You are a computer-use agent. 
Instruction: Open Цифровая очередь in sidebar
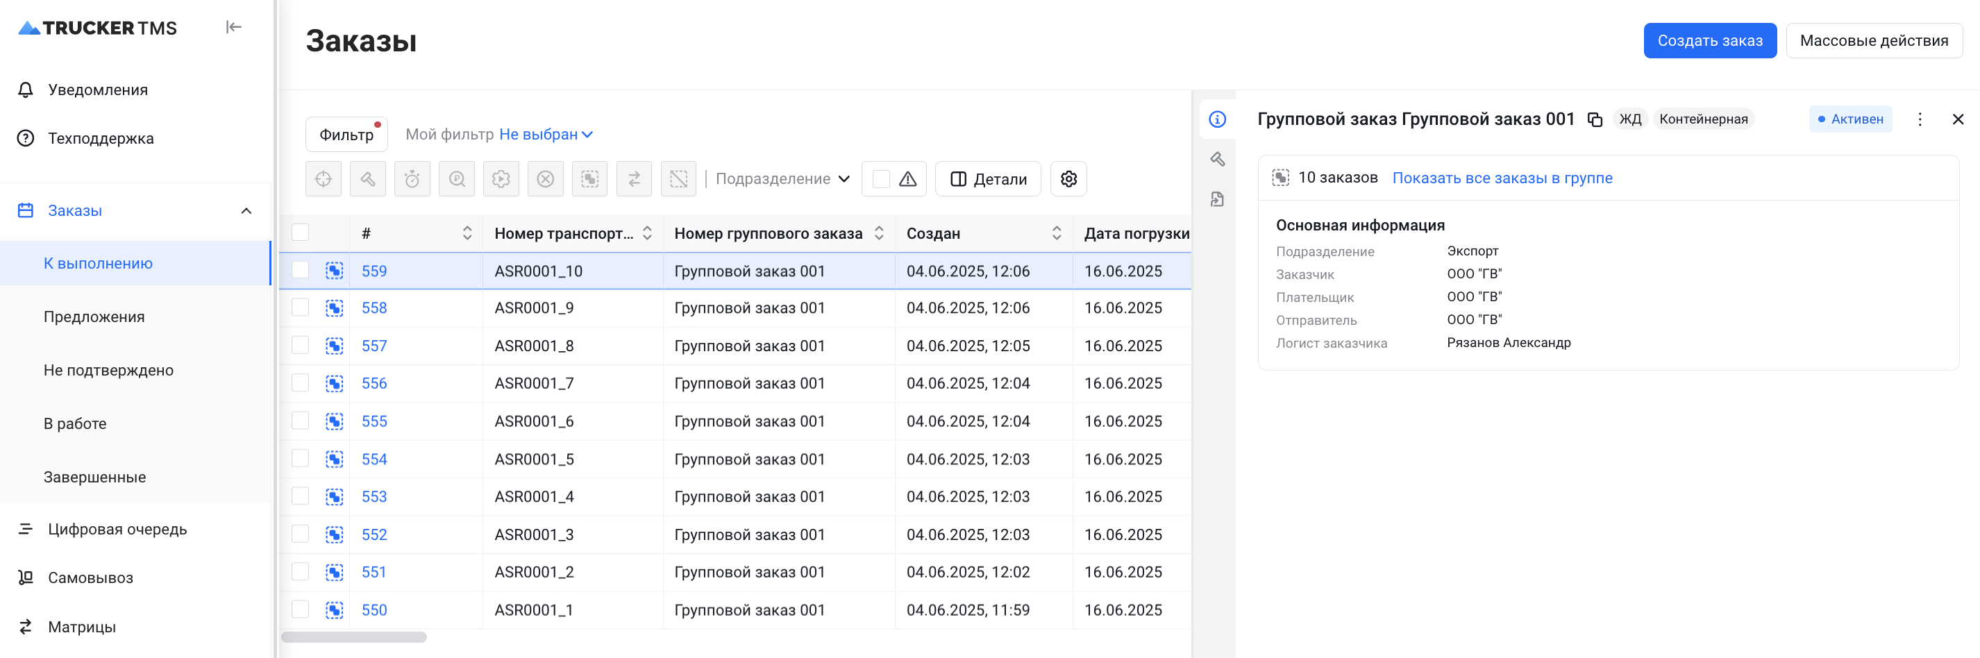(x=117, y=529)
